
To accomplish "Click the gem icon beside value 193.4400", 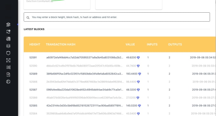I will (x=139, y=74).
